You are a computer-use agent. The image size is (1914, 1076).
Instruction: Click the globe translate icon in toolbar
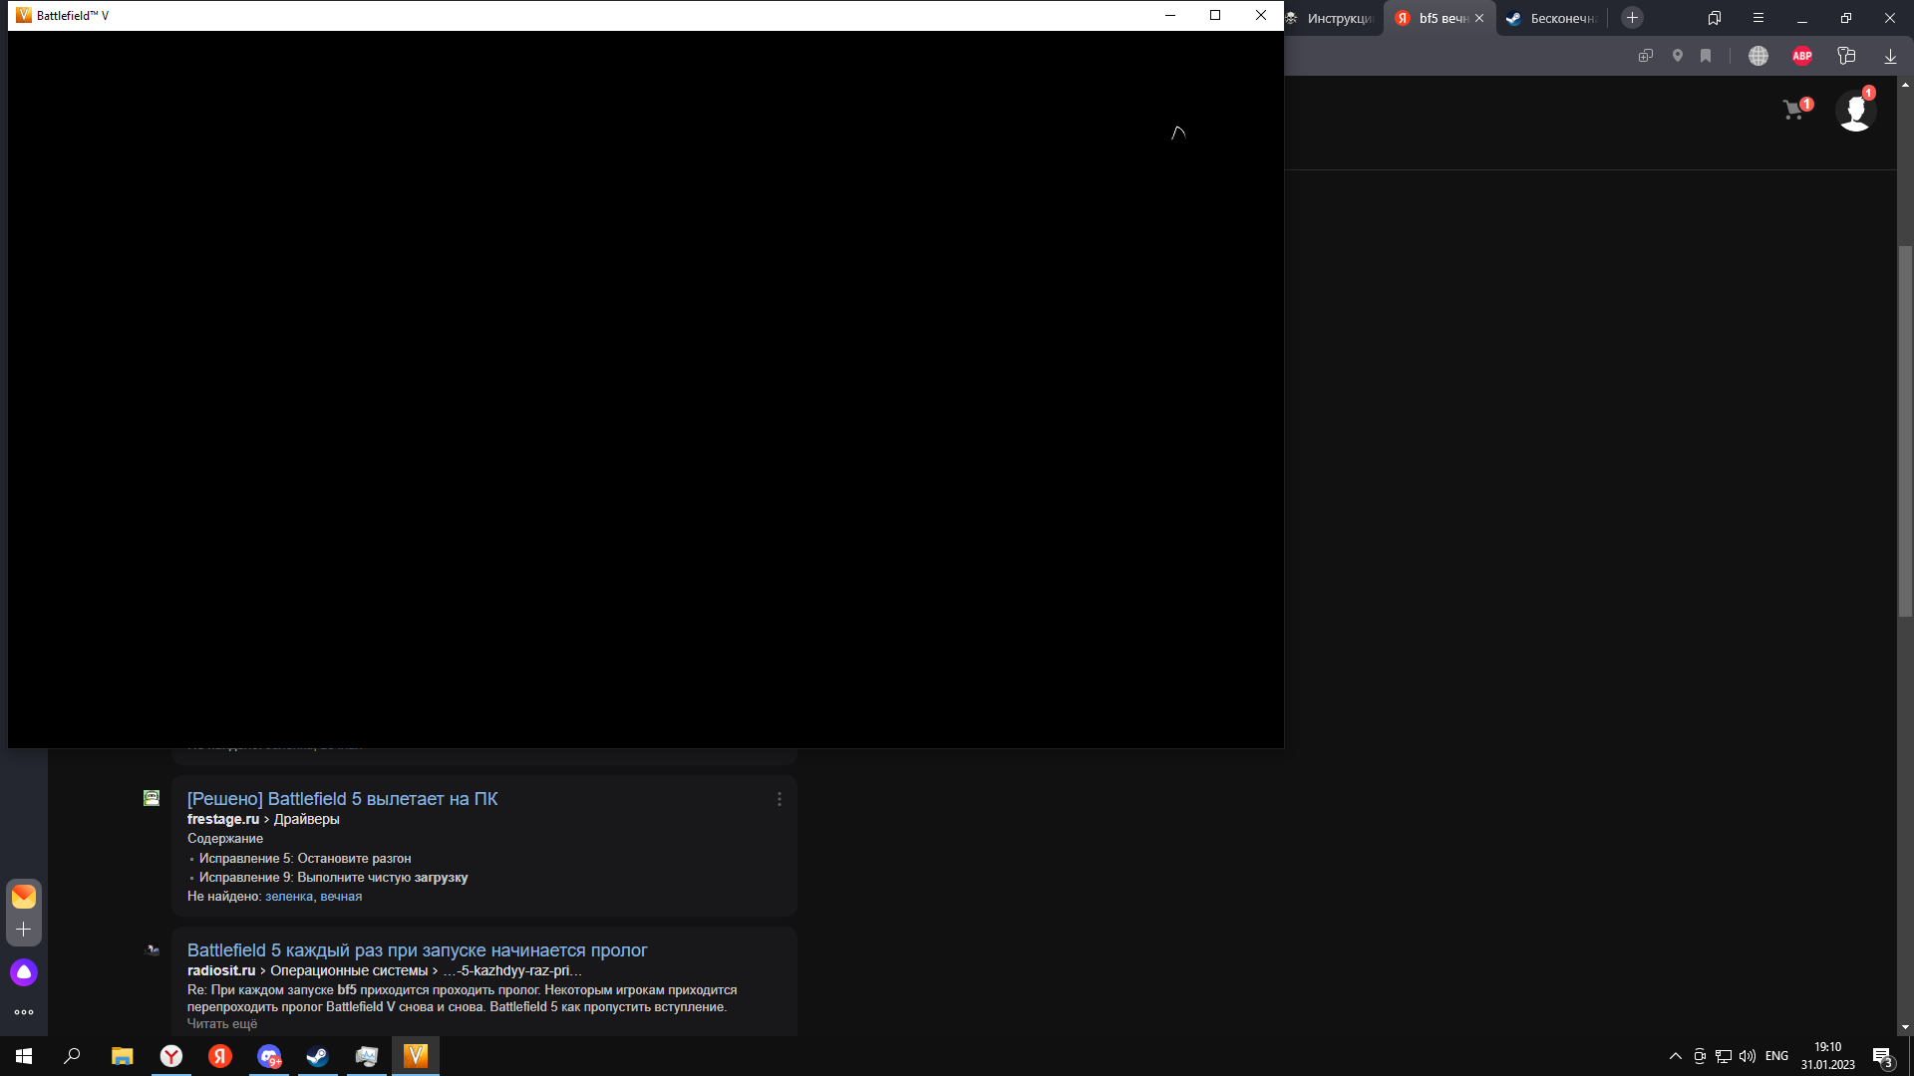tap(1758, 56)
